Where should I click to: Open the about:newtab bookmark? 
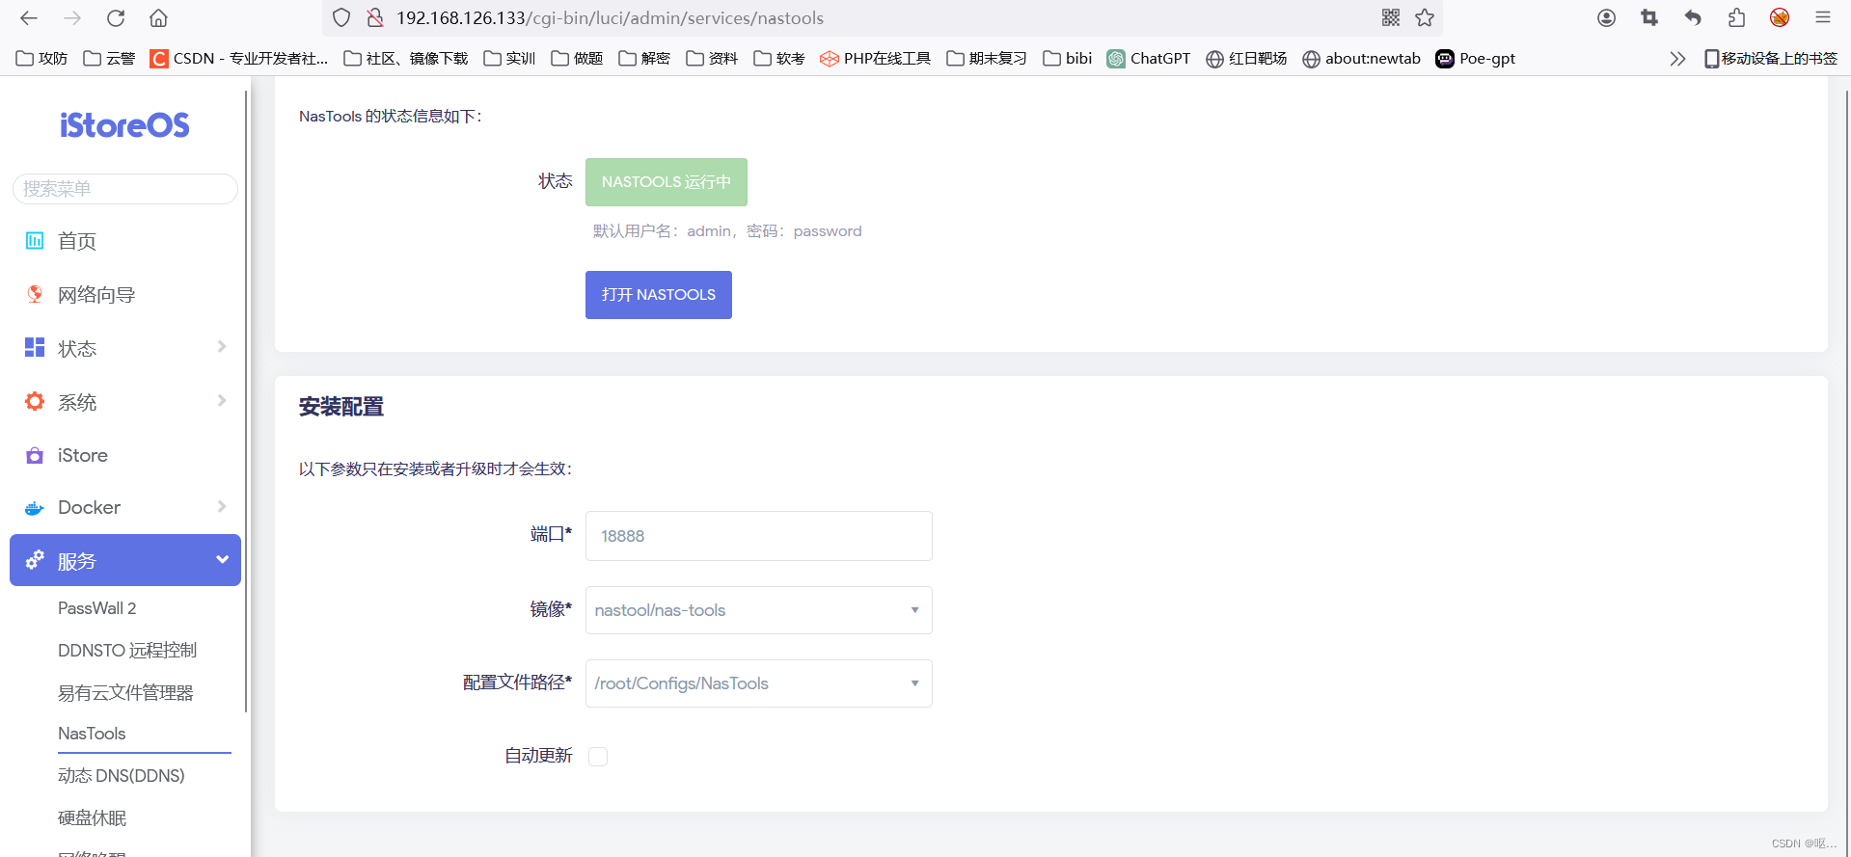click(x=1361, y=59)
